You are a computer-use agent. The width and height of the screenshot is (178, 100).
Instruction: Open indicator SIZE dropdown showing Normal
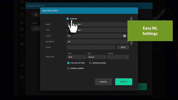[x=97, y=57]
